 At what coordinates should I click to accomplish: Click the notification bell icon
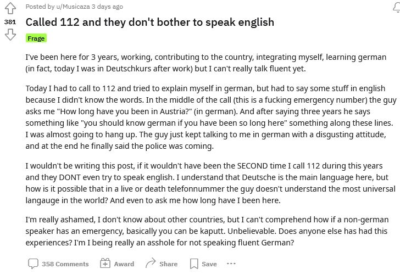(397, 7)
